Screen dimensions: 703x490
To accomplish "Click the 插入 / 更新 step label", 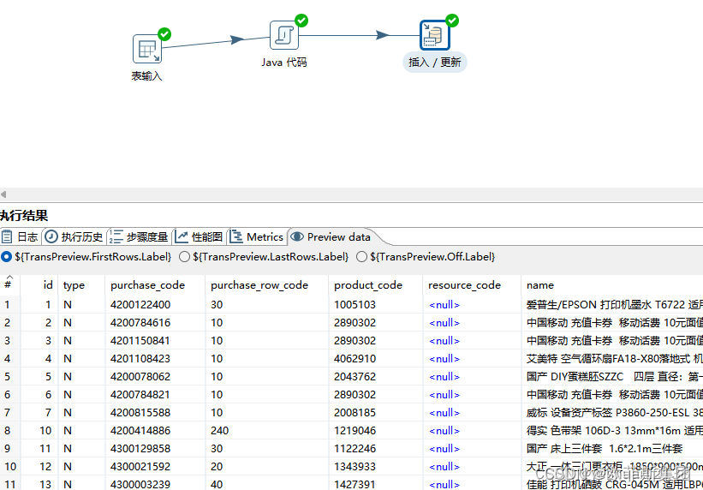I will point(435,62).
